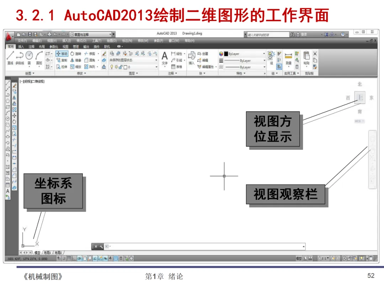Select the 直线 (Line) tool in ribbon
The height and width of the screenshot is (288, 384).
coord(10,58)
